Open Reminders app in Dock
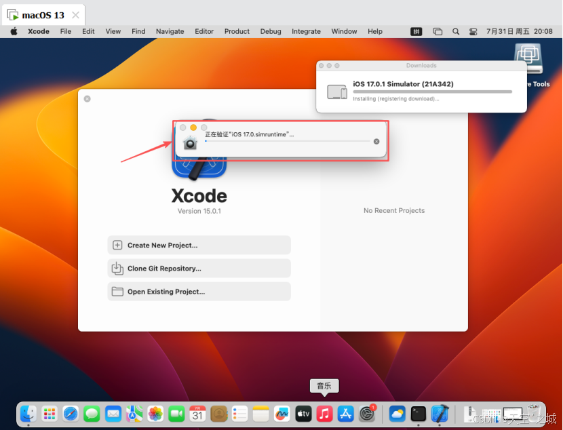Screen dimensions: 563x430 point(239,414)
